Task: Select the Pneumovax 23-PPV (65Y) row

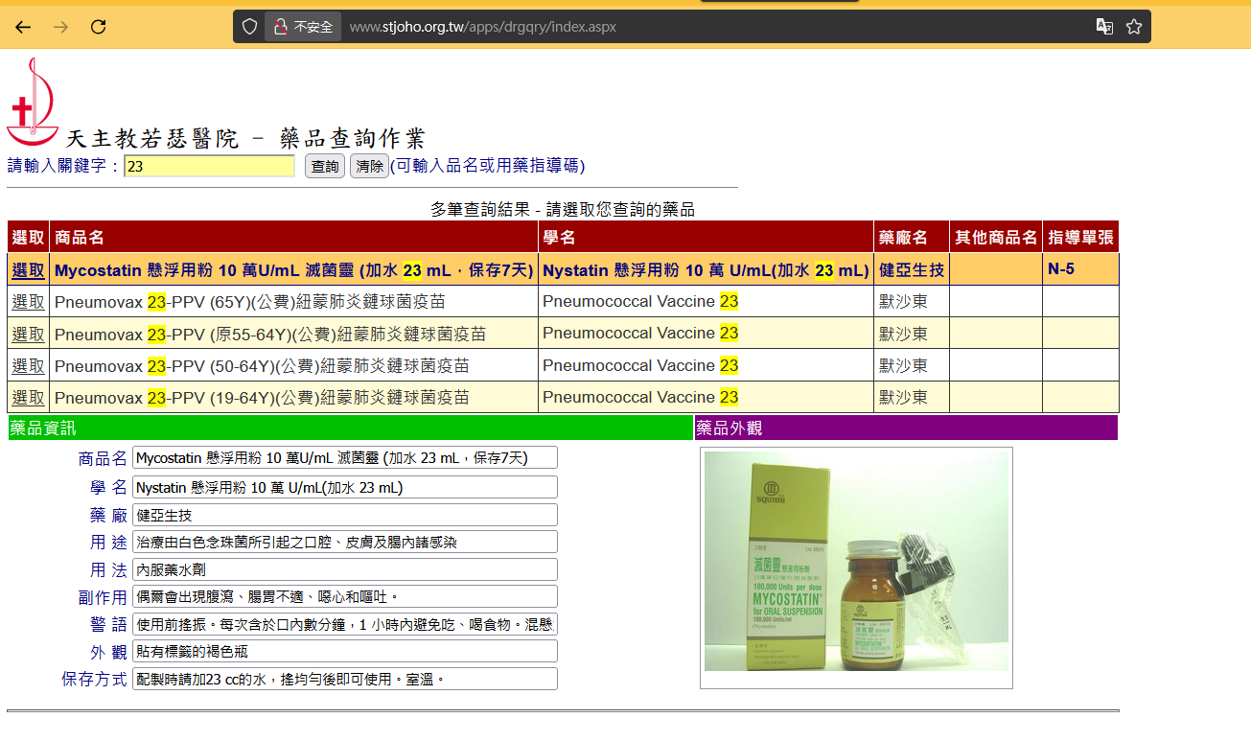Action: [28, 302]
